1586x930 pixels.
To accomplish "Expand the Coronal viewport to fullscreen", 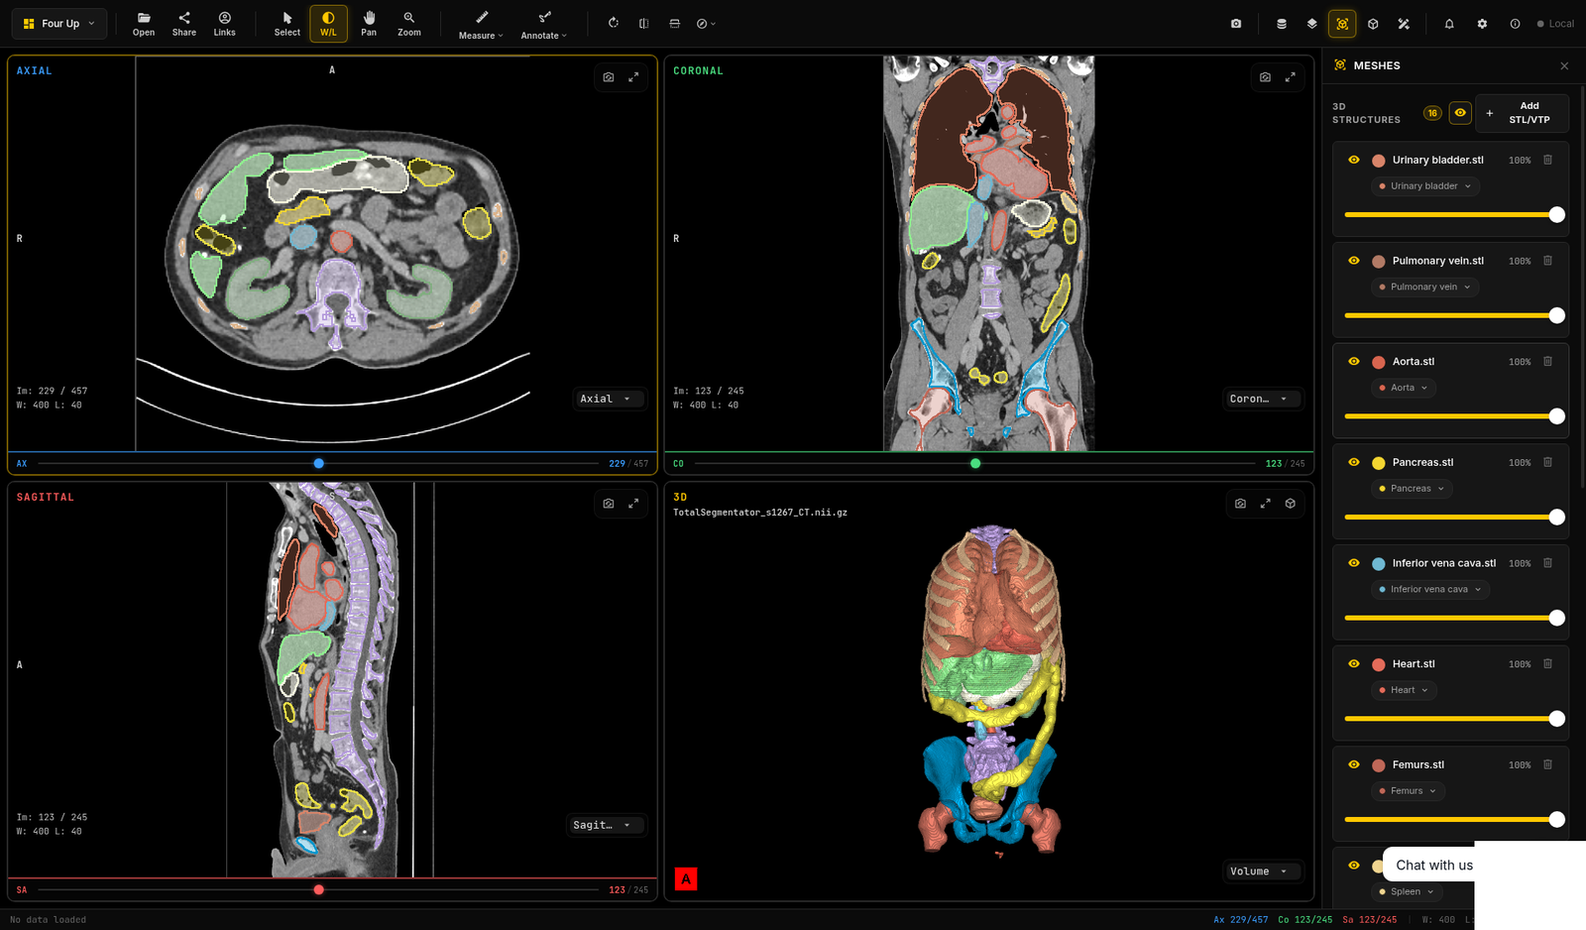I will [1291, 77].
